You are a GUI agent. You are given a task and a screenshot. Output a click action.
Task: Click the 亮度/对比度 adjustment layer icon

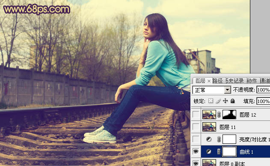[209, 139]
